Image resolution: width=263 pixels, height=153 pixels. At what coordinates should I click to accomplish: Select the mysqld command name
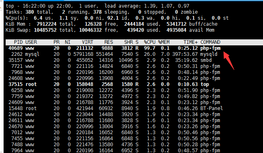[x=209, y=54]
